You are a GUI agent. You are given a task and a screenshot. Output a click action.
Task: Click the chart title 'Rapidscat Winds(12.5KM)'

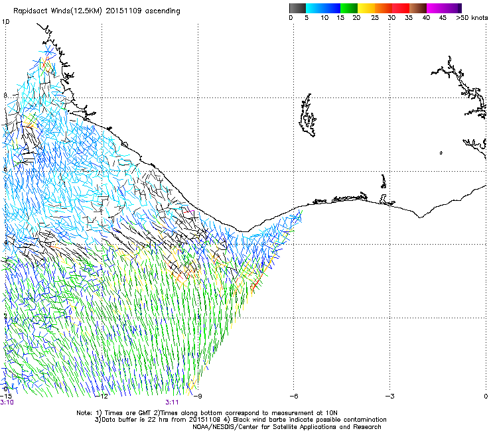58,11
